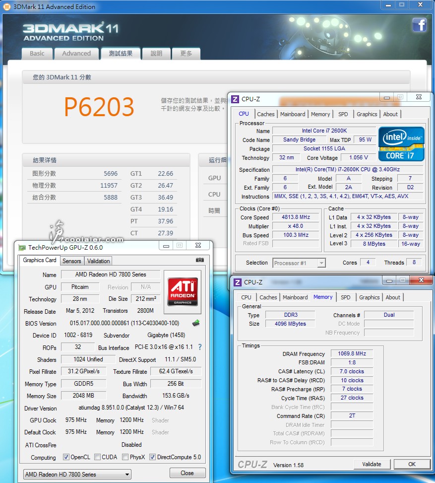Click the CAS# Latency 7.0 clocks value
Viewport: 435px width, 483px height.
(352, 371)
